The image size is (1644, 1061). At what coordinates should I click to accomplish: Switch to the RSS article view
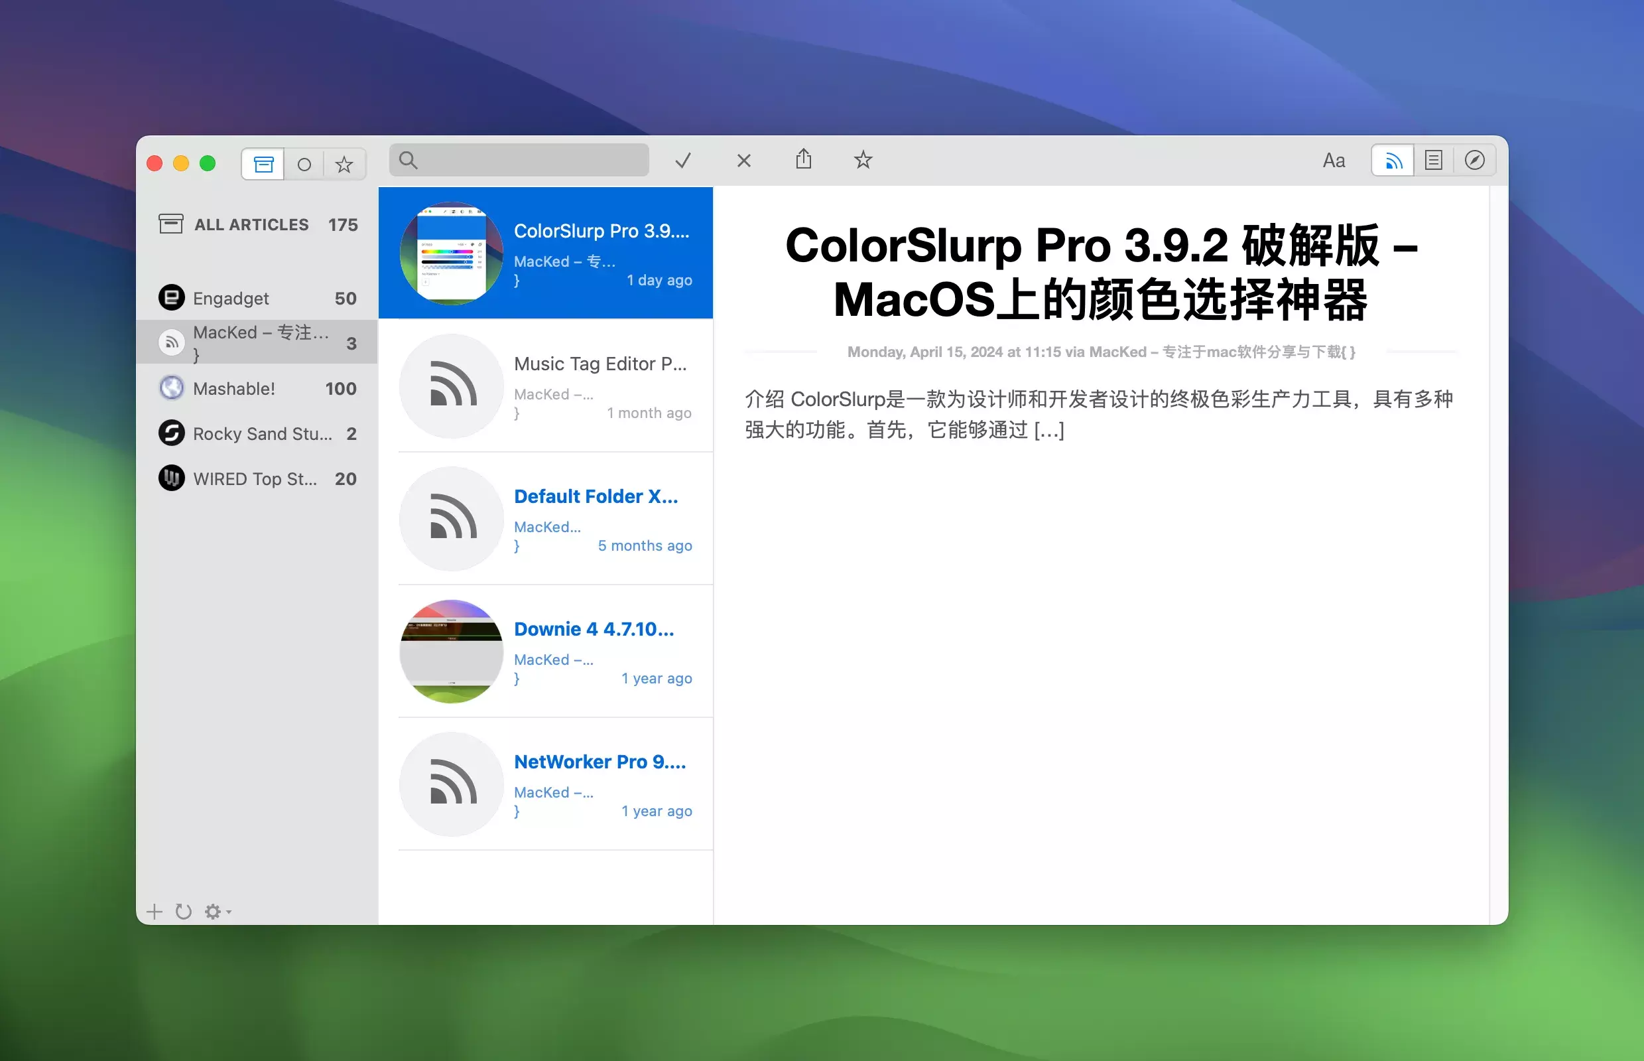click(x=1392, y=160)
